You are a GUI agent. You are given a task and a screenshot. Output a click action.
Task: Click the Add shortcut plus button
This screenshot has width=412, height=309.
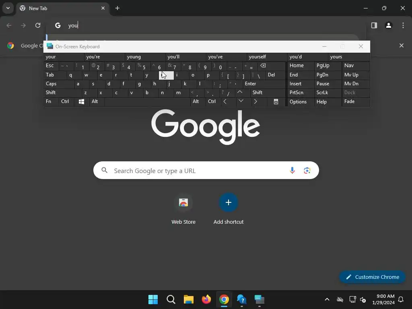(x=229, y=202)
